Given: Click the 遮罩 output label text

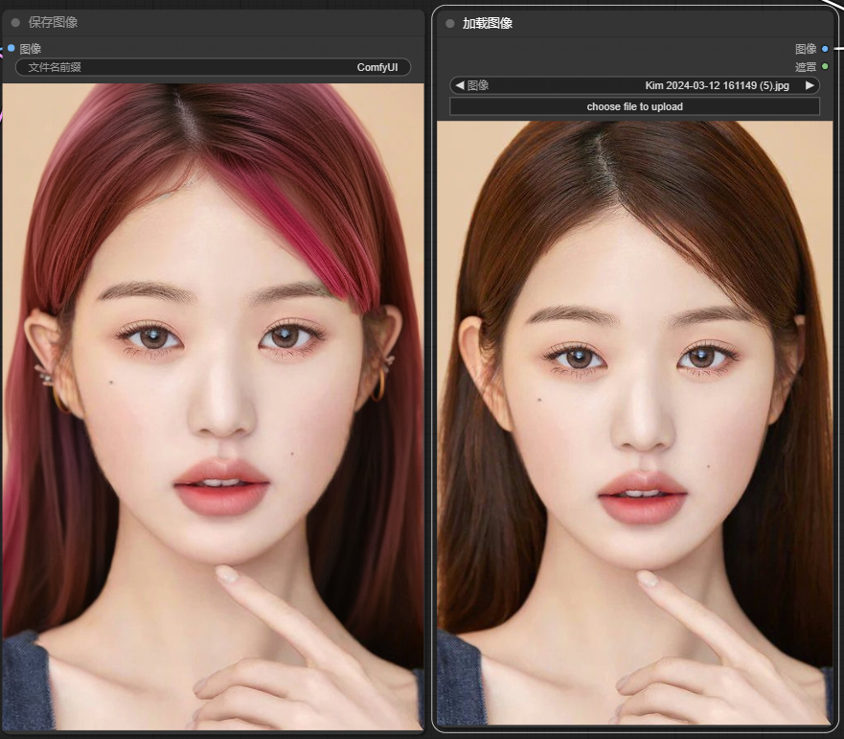Looking at the screenshot, I should coord(805,67).
